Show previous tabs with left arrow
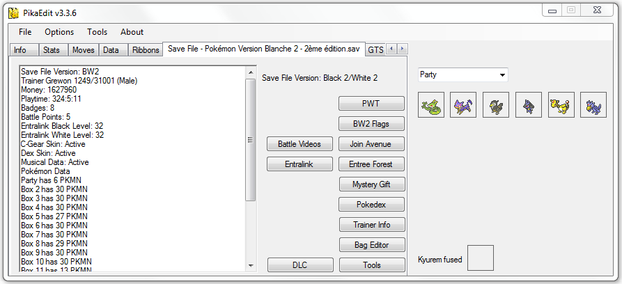Screen dimensions: 622x284 (x=391, y=49)
